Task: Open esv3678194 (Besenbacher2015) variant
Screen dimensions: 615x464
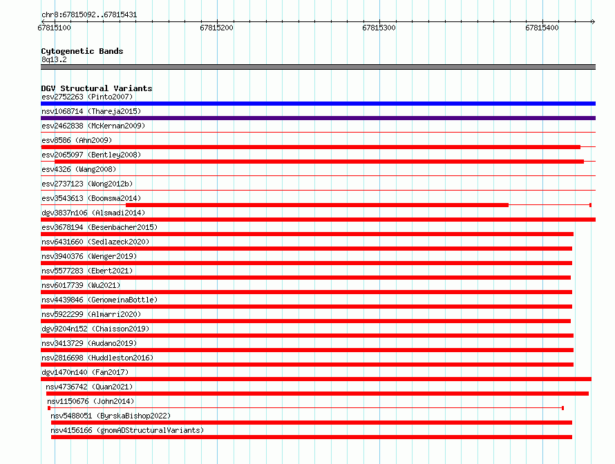Action: pos(100,227)
